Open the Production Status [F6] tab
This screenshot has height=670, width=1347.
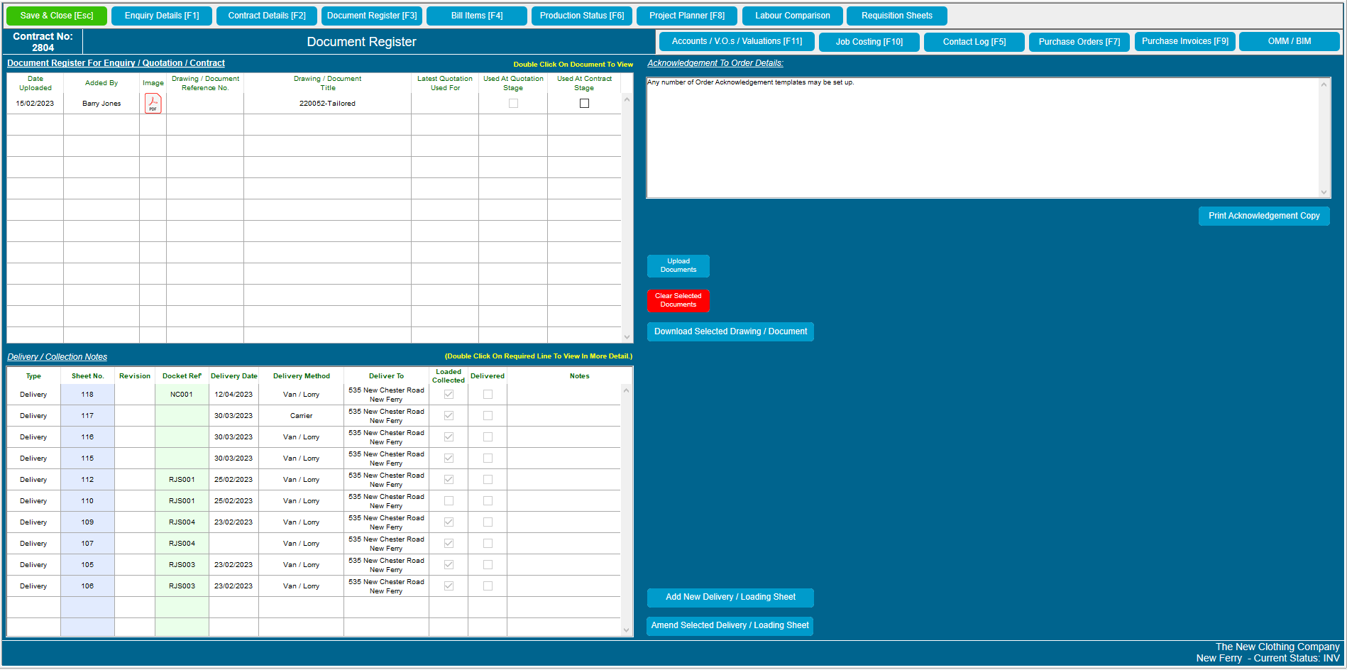(581, 16)
